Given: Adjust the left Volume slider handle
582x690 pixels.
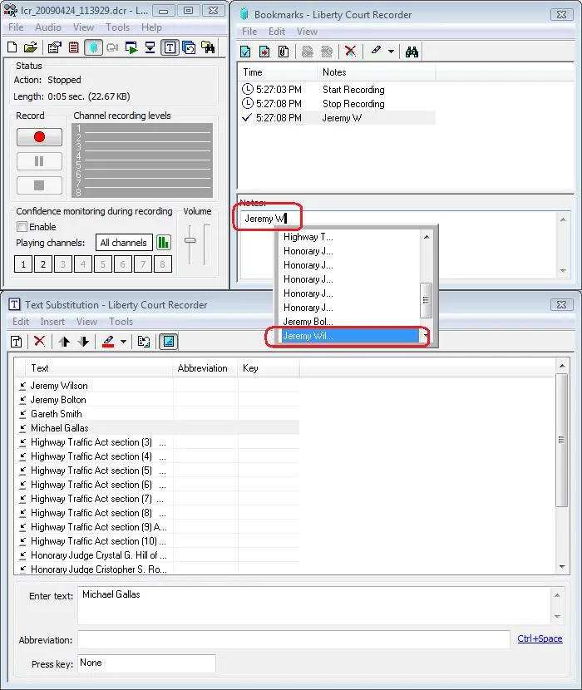Looking at the screenshot, I should tap(190, 240).
